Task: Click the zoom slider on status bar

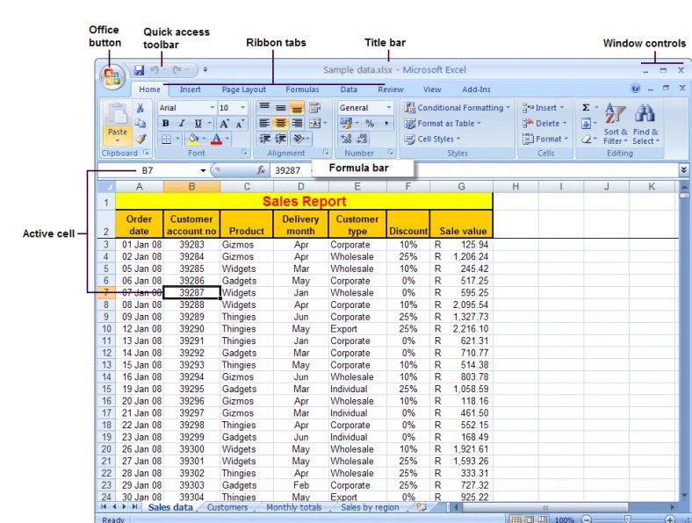Action: [627, 519]
